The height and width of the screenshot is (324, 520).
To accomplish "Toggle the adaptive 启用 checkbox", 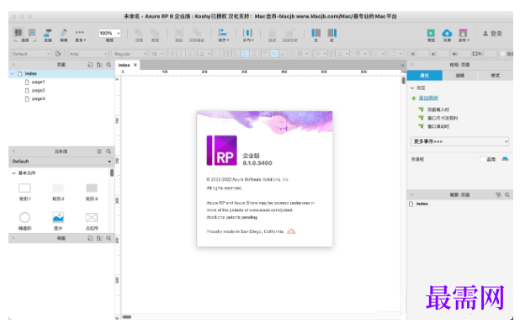I will [483, 159].
